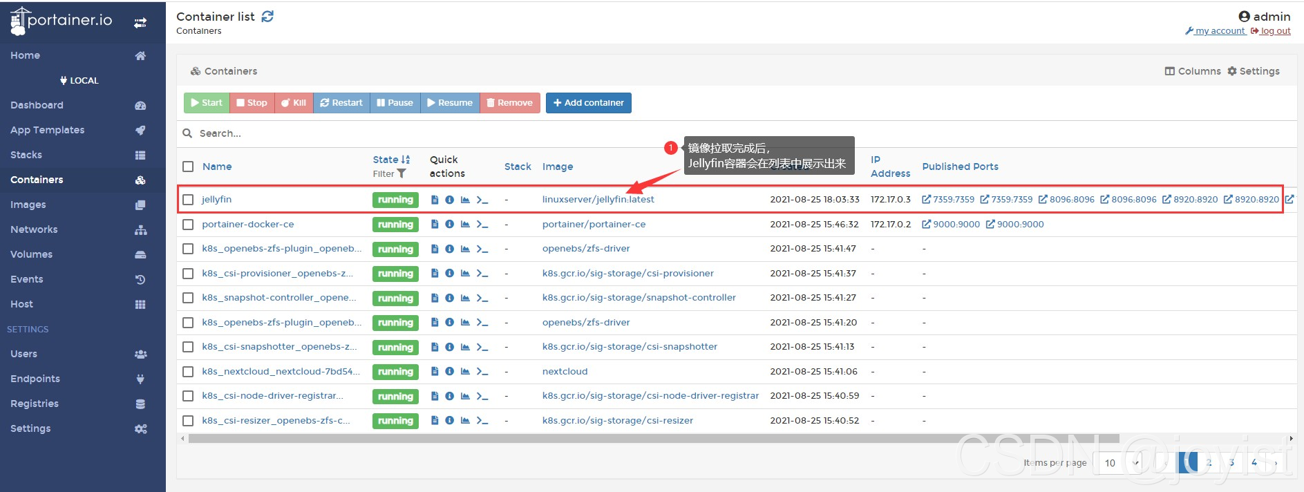Open logs icon for nextcloud container
This screenshot has height=492, width=1304.
click(x=435, y=372)
